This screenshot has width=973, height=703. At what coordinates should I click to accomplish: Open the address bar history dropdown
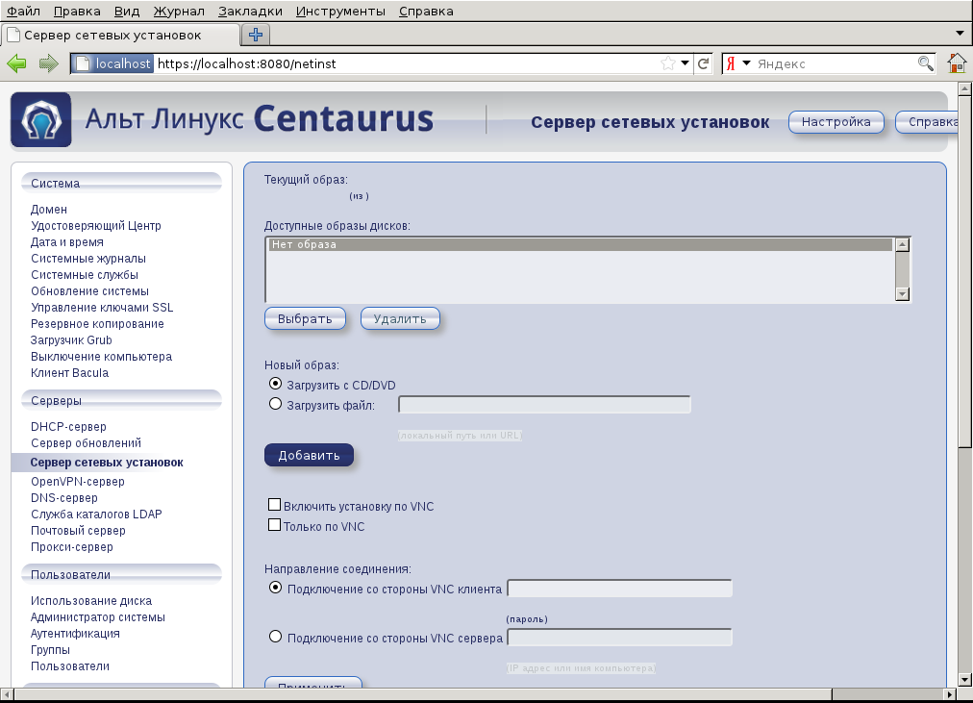click(x=686, y=63)
